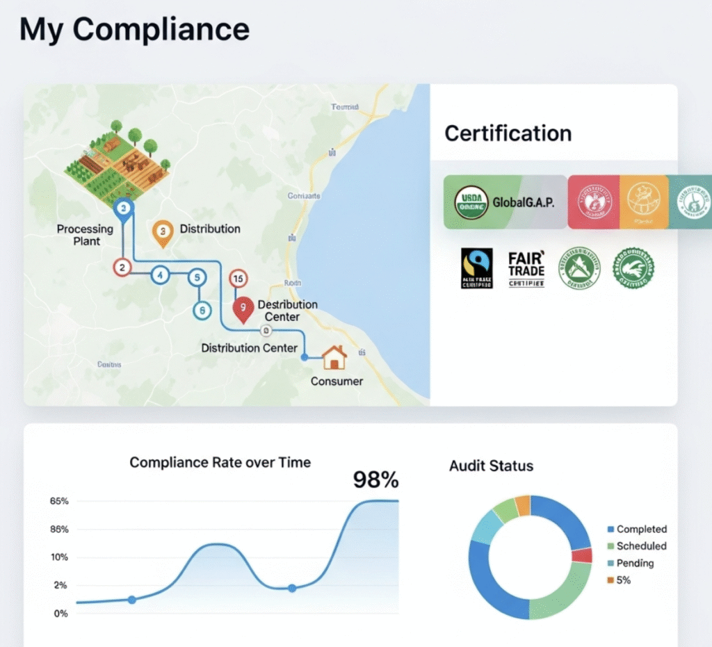Click the black Fairtrade logo
712x647 pixels.
(x=476, y=268)
